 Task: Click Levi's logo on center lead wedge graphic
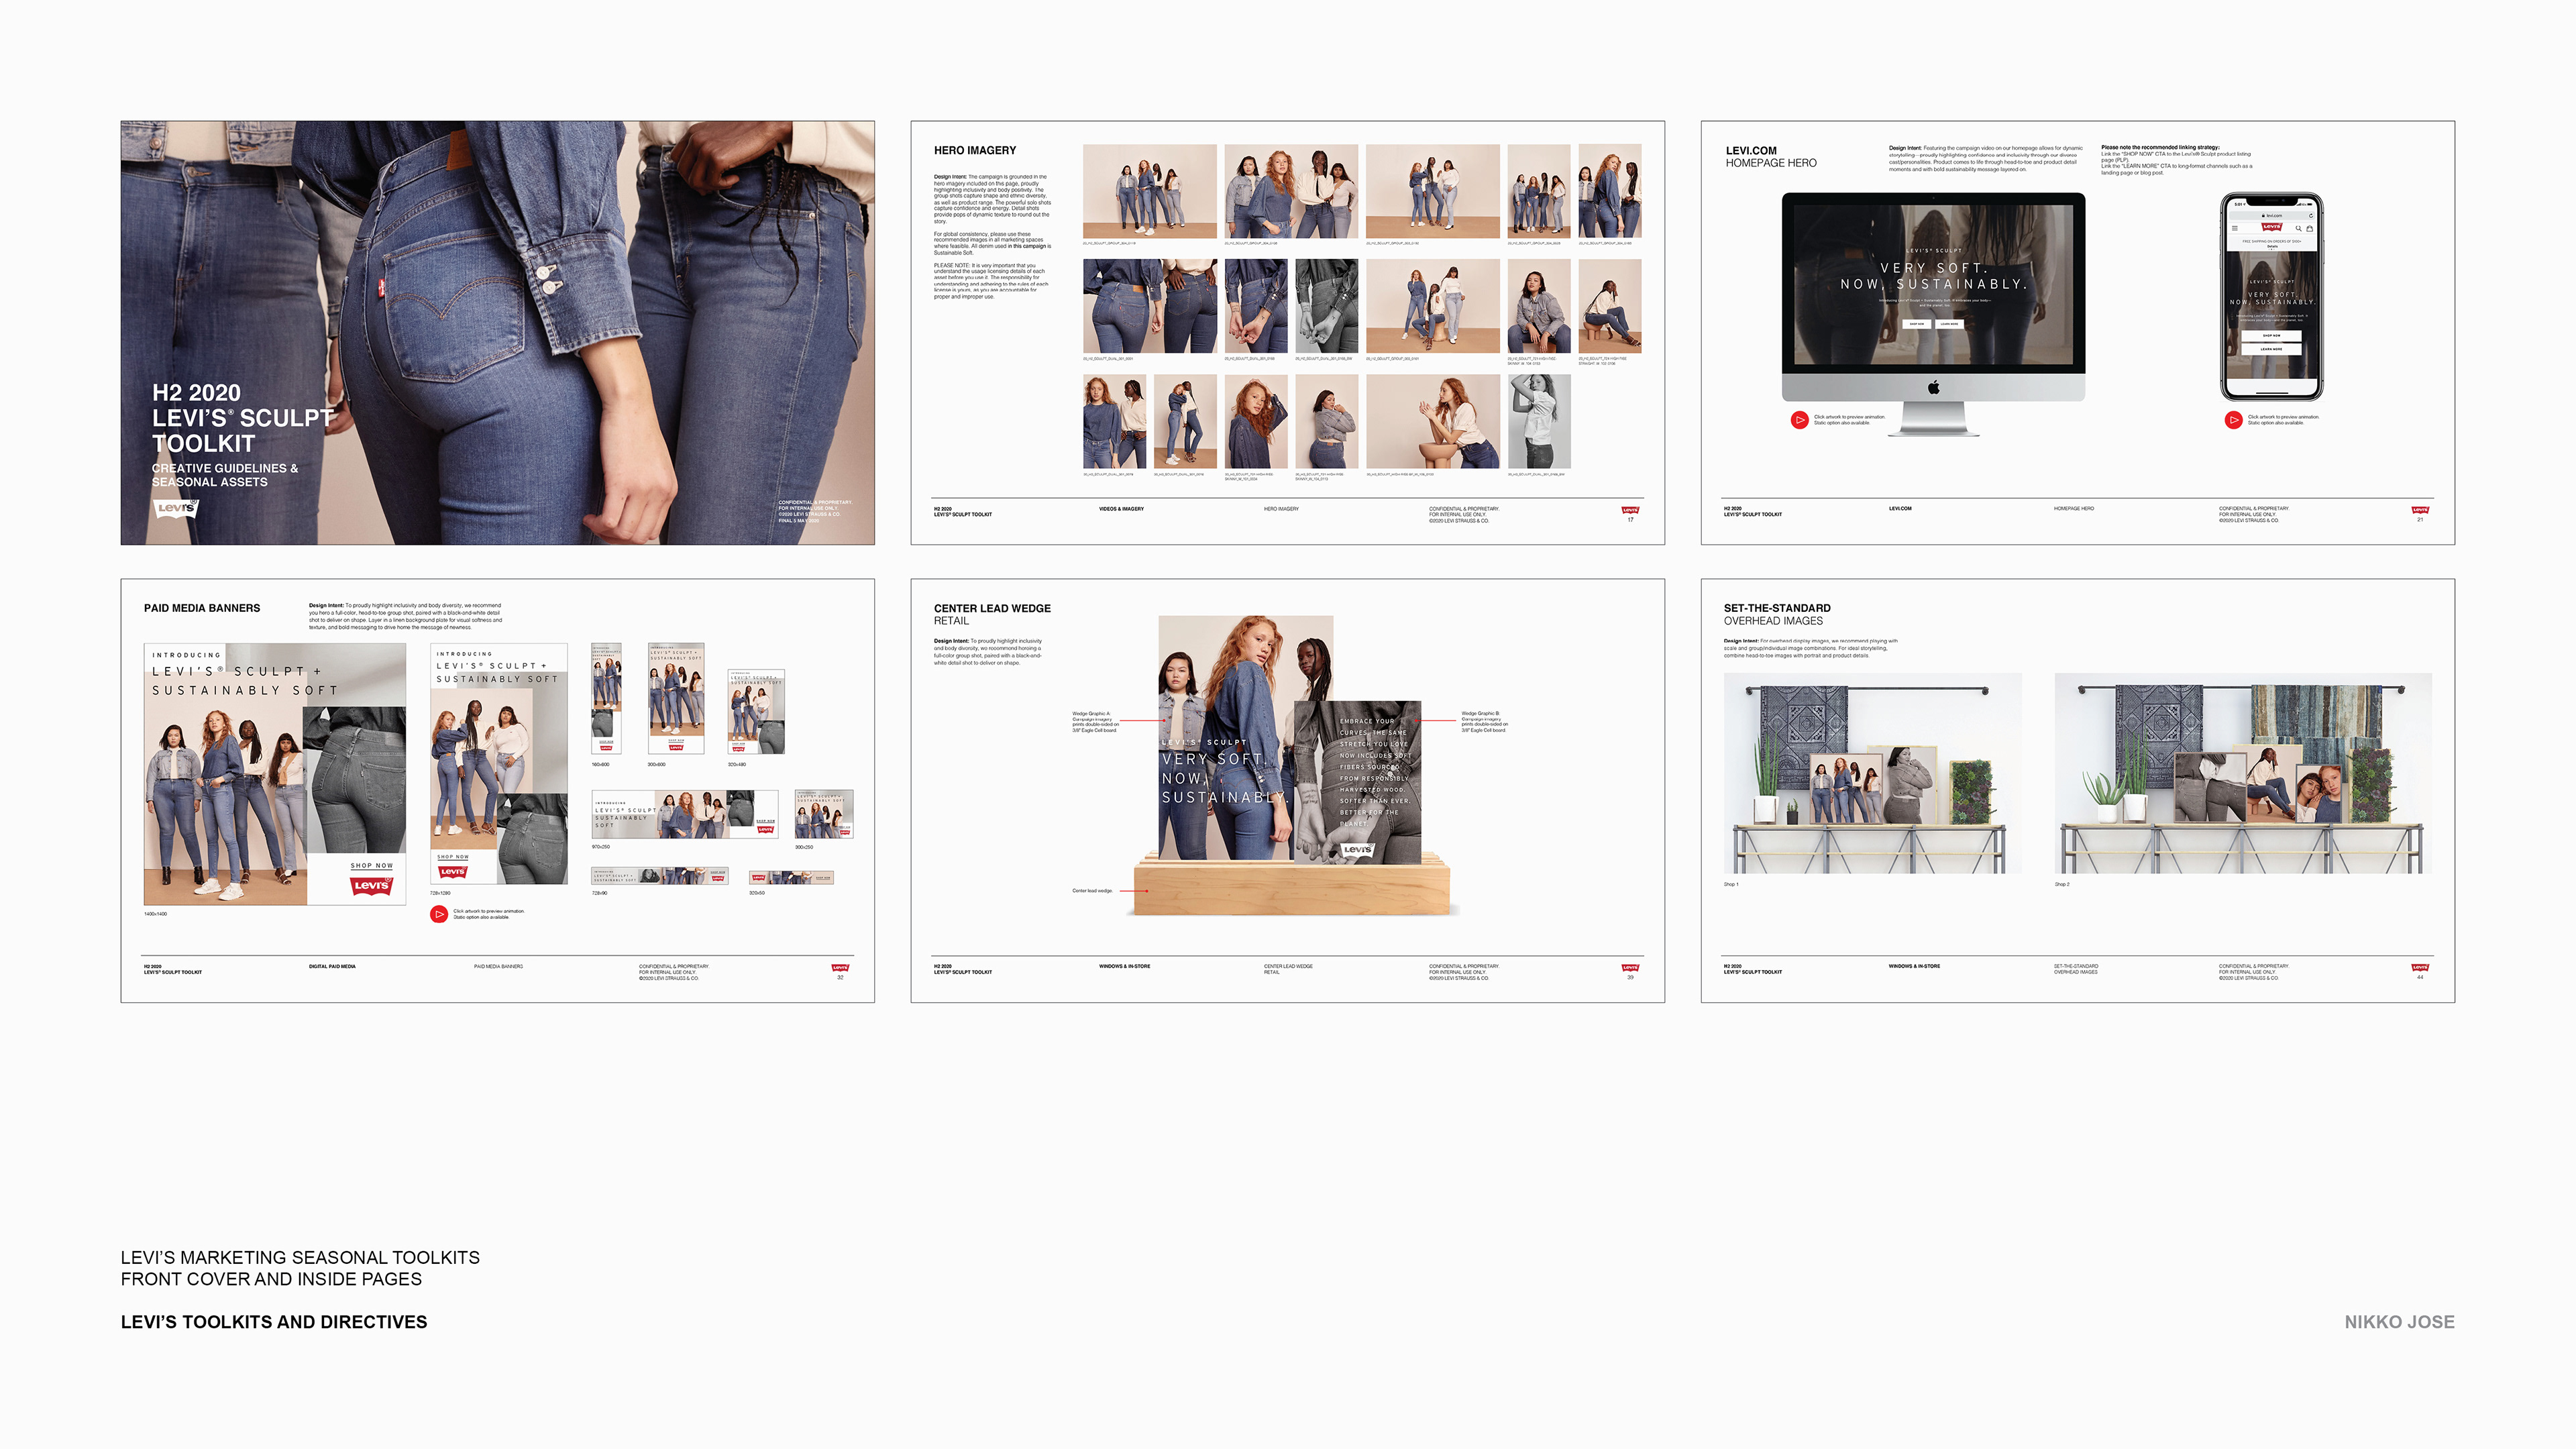pos(1357,849)
